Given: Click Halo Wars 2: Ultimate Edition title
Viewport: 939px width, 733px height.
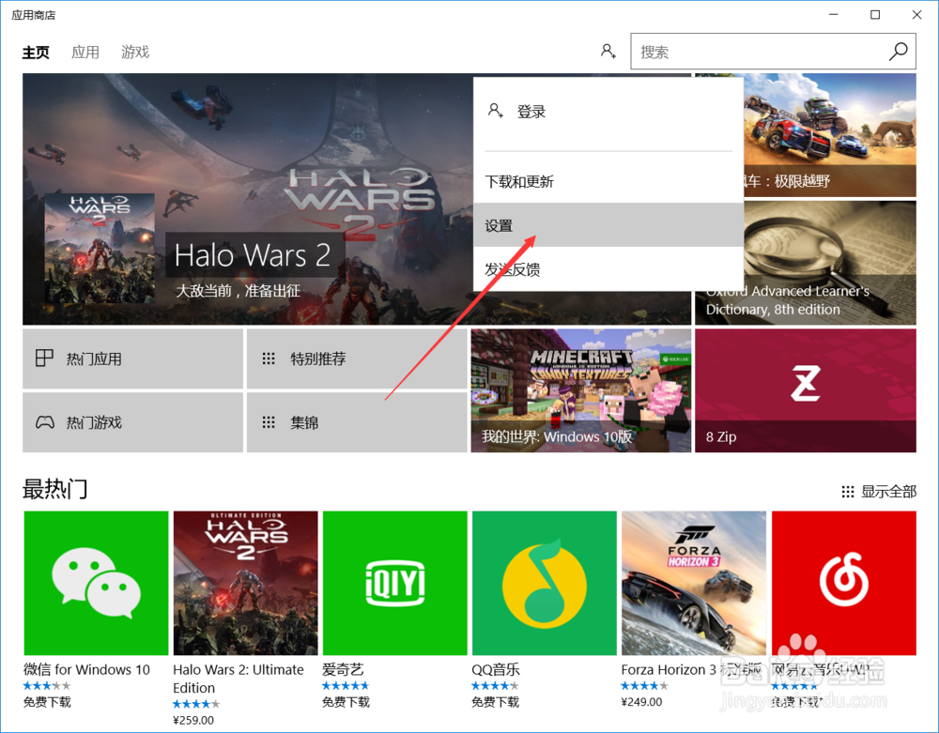Looking at the screenshot, I should pyautogui.click(x=239, y=679).
